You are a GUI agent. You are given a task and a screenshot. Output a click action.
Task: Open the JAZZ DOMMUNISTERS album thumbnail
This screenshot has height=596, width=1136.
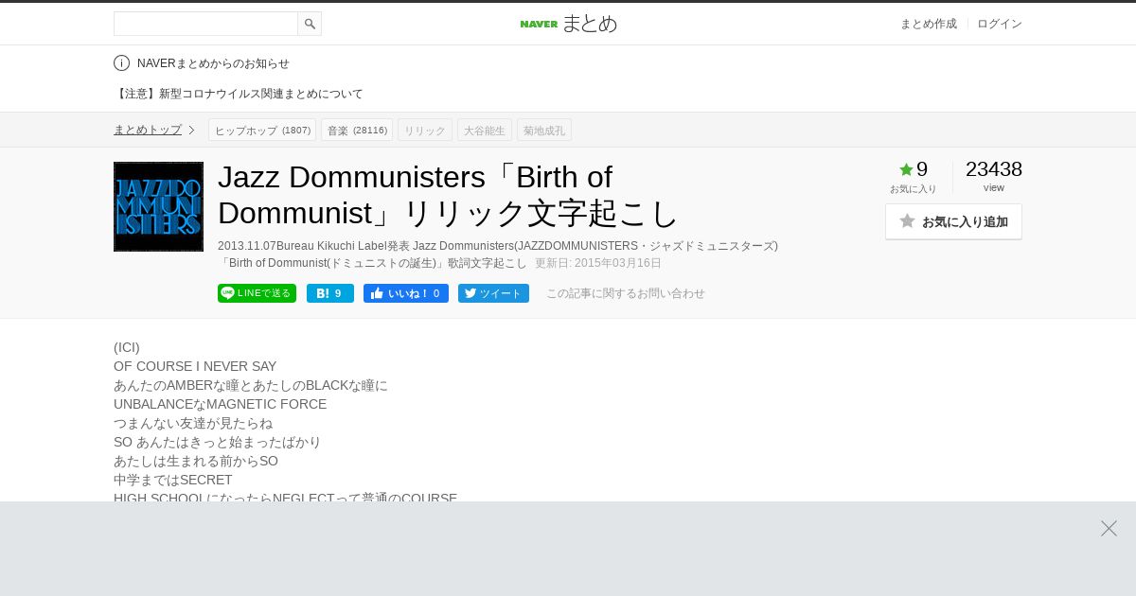pyautogui.click(x=158, y=206)
